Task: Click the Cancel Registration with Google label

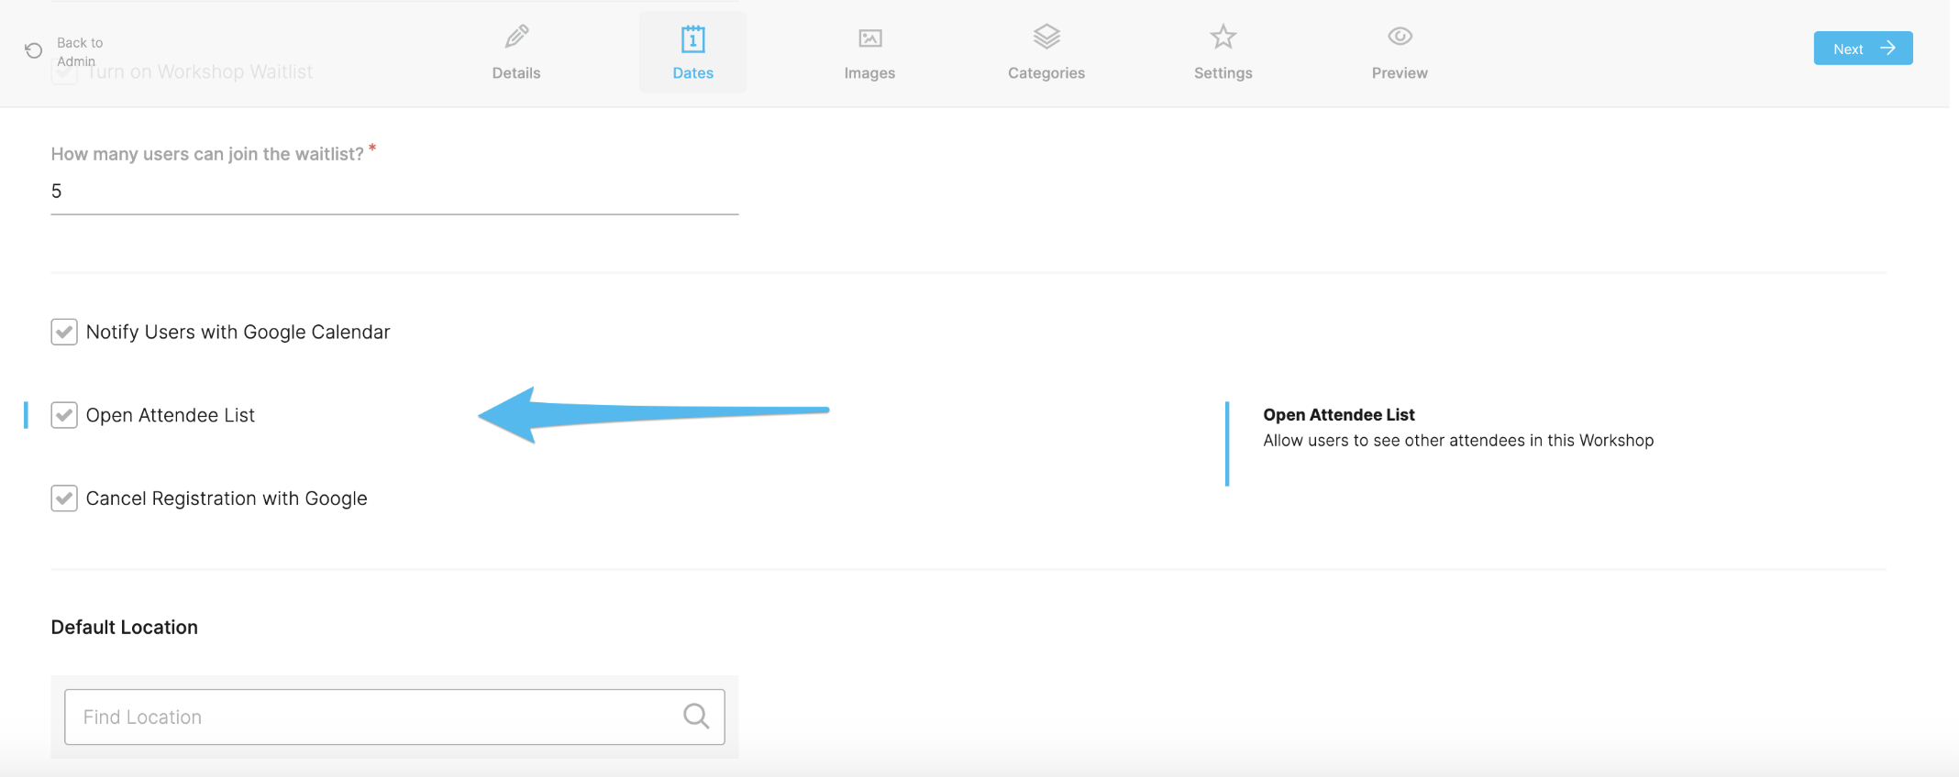Action: point(227,498)
